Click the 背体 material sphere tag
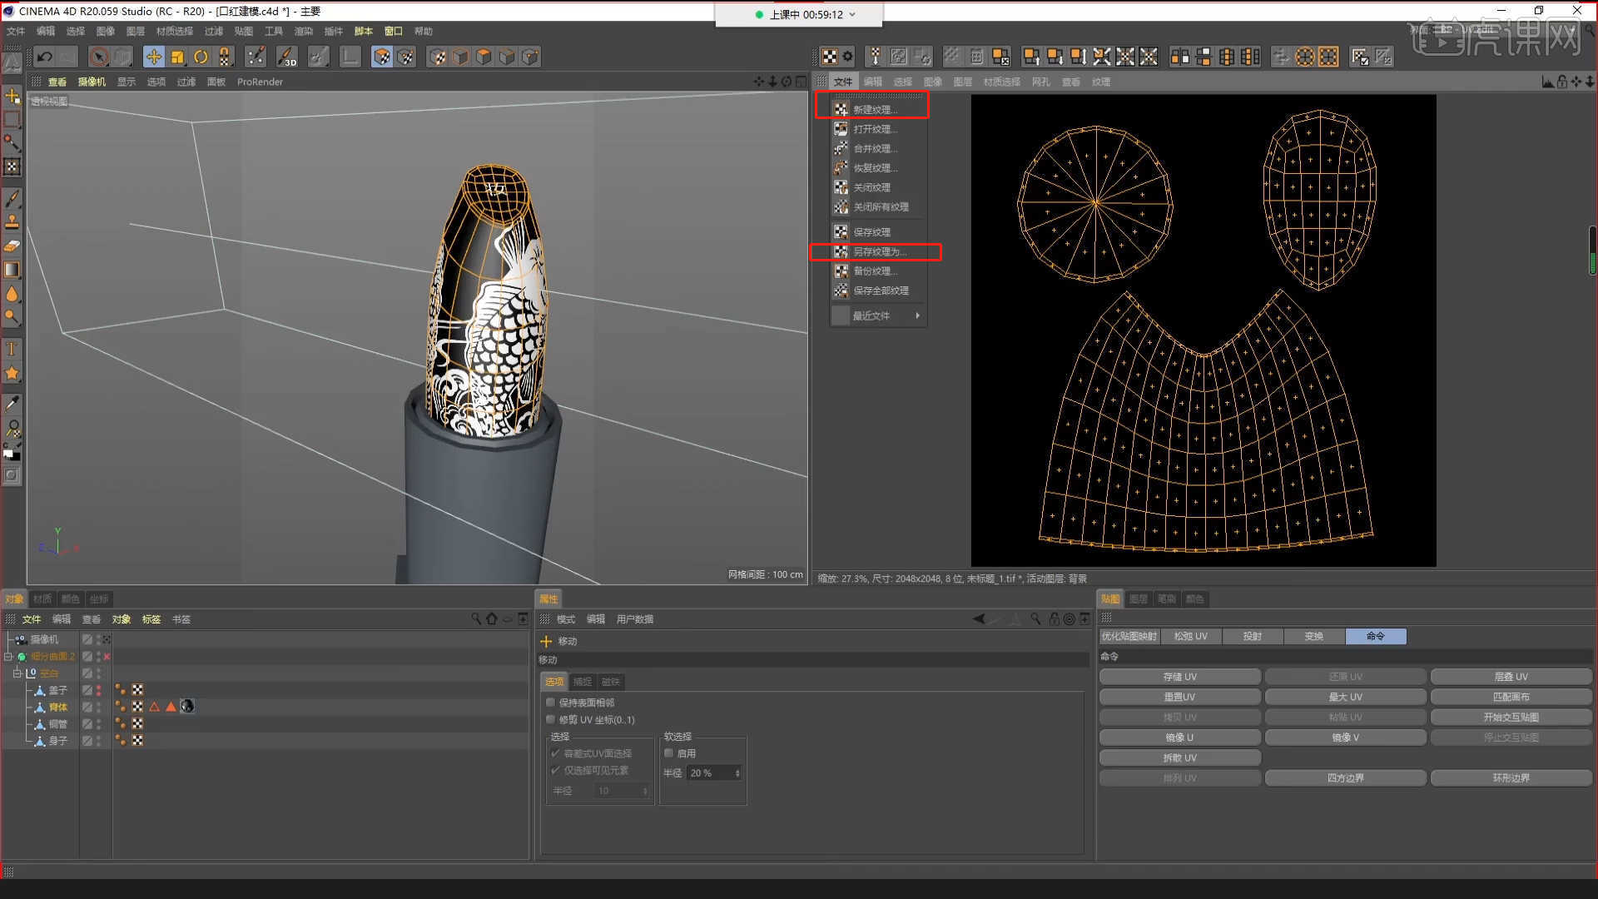Viewport: 1598px width, 899px height. [x=187, y=706]
